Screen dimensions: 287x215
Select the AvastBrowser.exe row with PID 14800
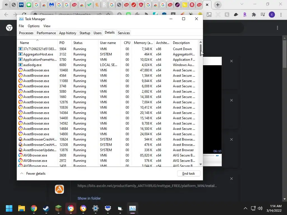coord(108,134)
